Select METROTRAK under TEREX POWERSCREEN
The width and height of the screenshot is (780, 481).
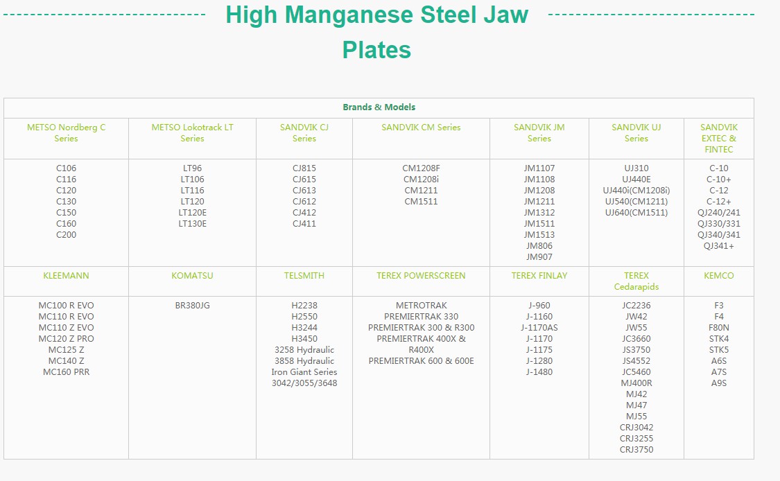click(421, 306)
